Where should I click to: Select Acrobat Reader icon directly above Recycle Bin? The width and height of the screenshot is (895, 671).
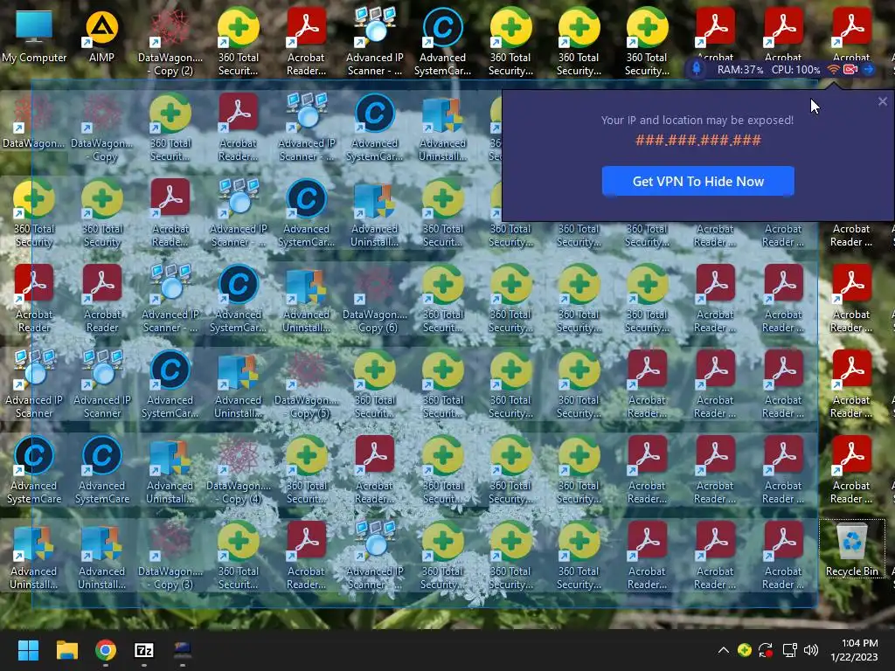click(x=851, y=470)
